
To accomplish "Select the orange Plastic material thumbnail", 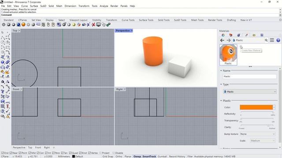I will pos(228,54).
